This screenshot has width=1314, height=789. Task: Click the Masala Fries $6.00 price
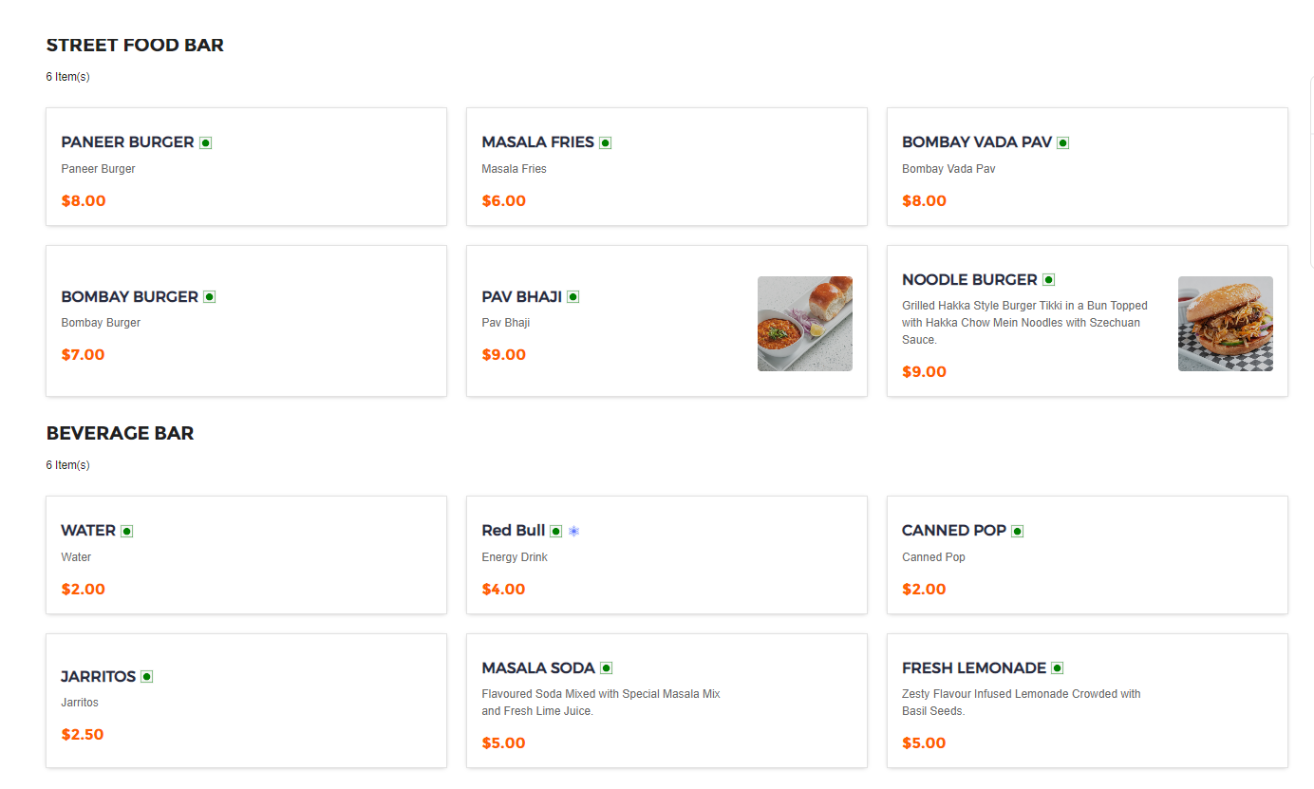click(503, 201)
